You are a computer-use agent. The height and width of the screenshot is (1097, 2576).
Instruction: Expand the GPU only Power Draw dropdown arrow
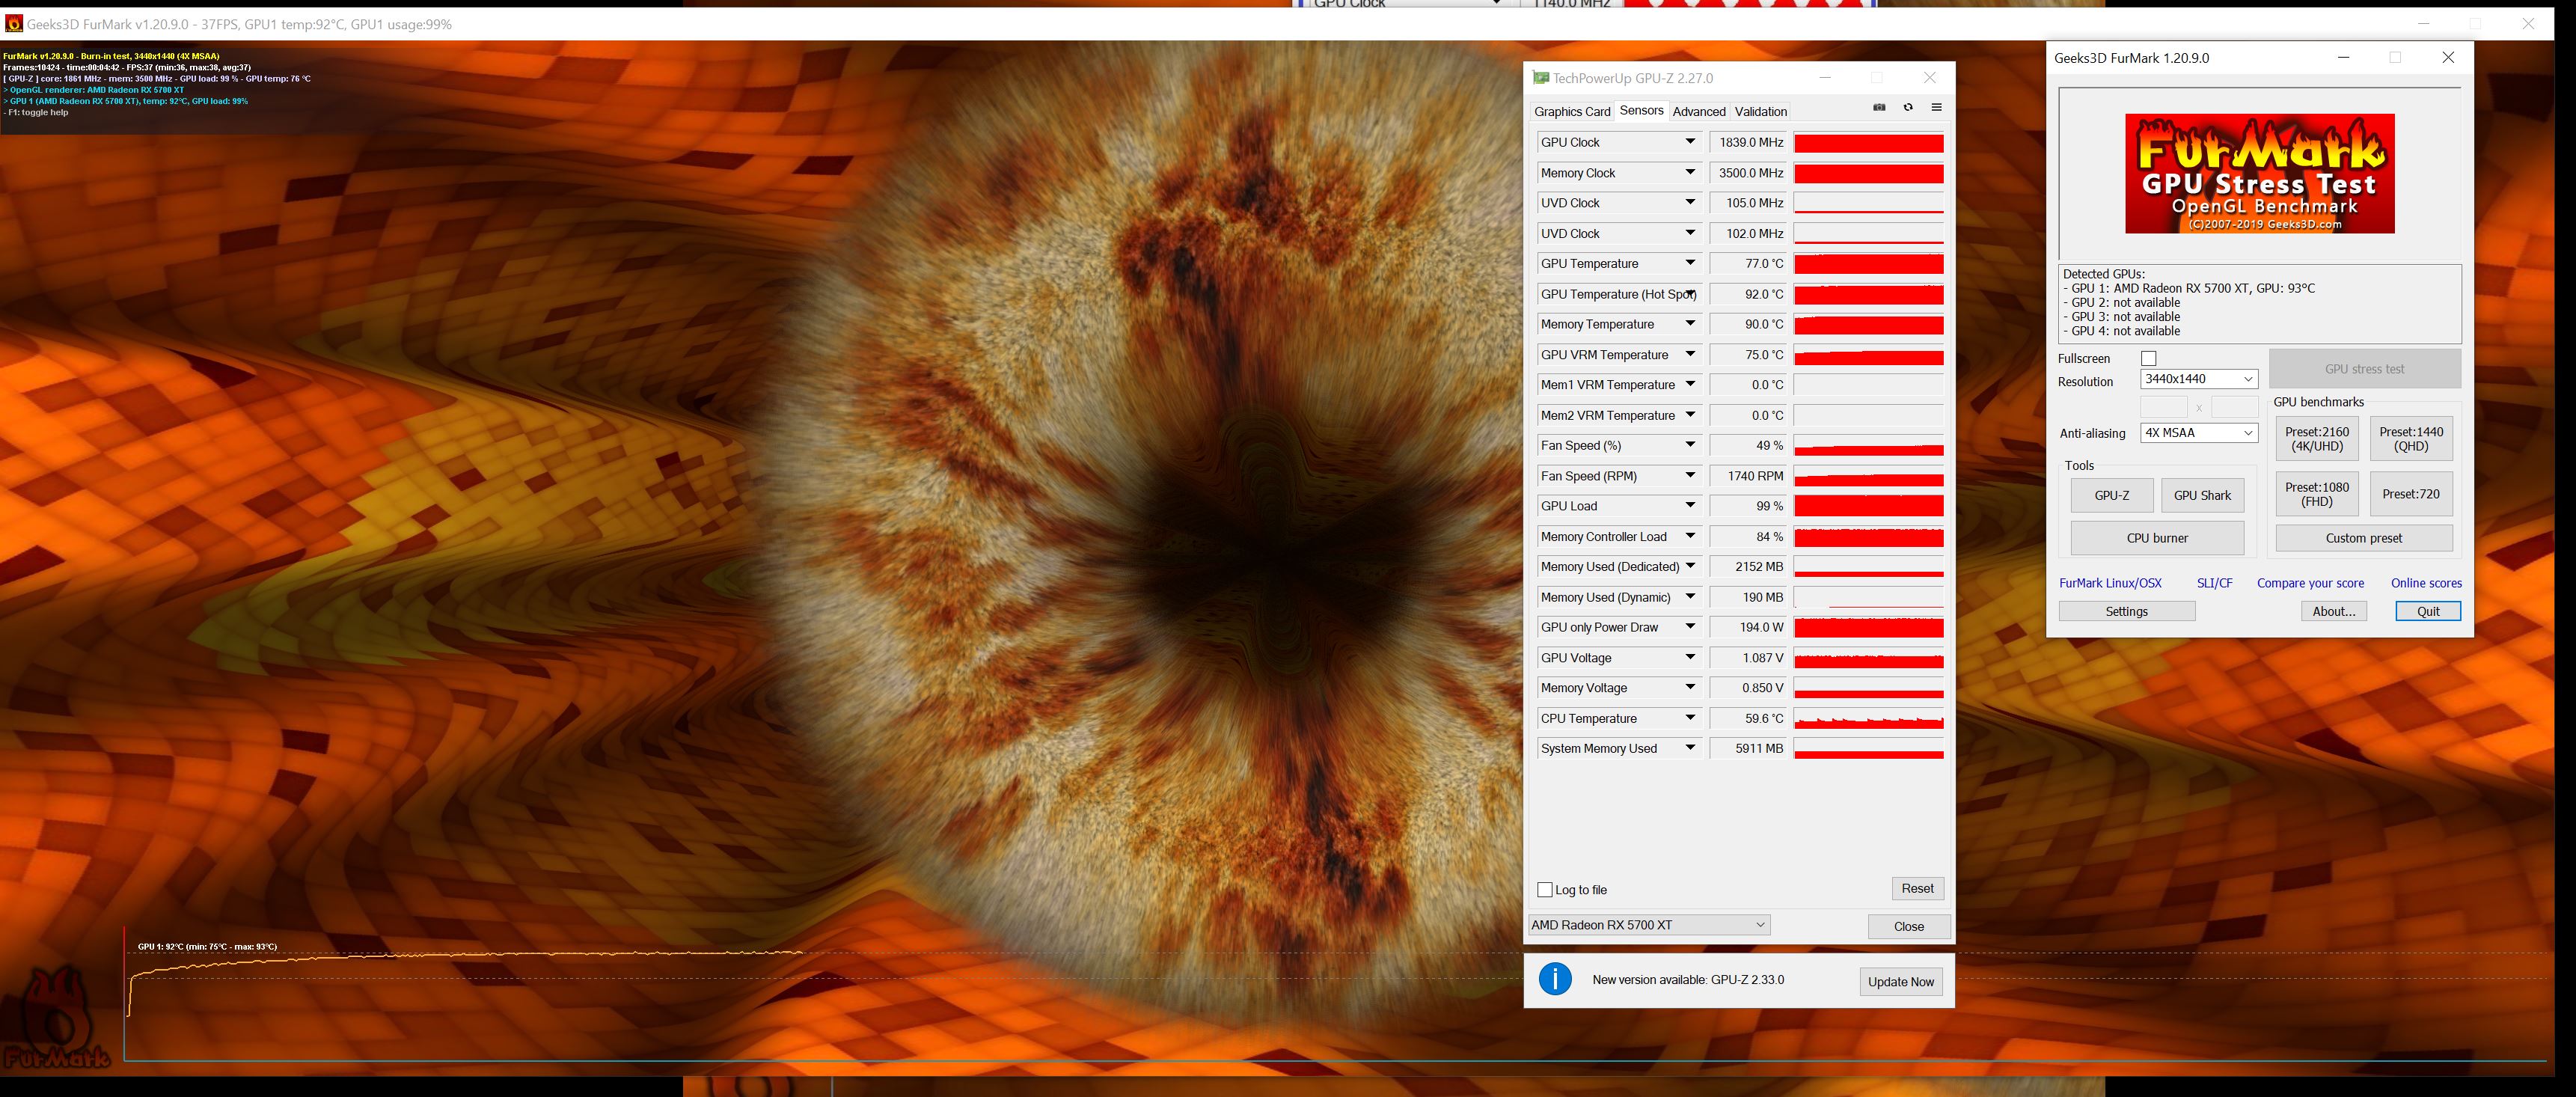[x=1690, y=627]
